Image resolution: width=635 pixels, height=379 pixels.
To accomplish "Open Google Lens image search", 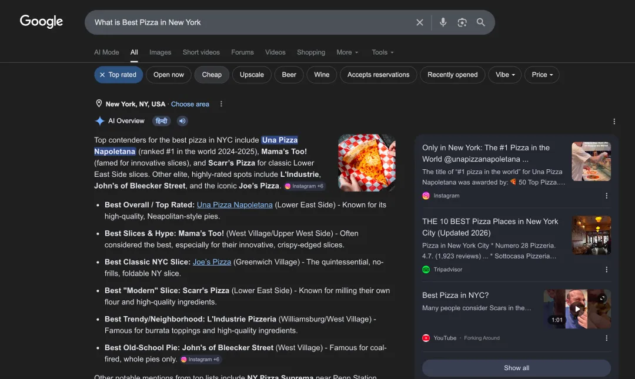I will [x=462, y=22].
